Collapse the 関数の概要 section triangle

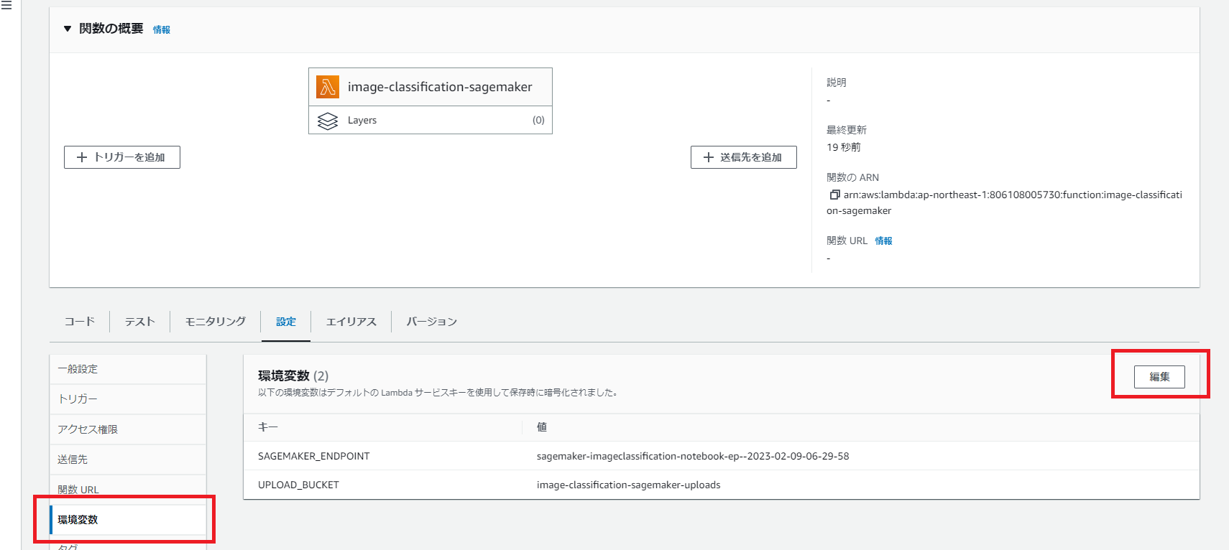pyautogui.click(x=68, y=29)
